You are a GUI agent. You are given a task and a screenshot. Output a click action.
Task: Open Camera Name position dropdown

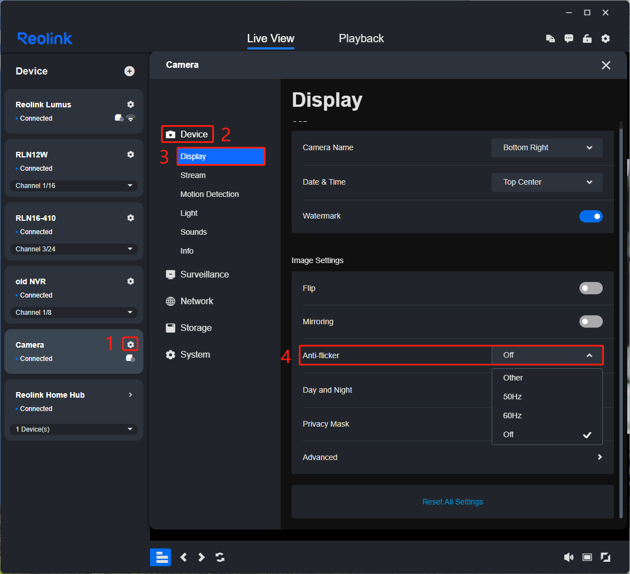coord(547,148)
